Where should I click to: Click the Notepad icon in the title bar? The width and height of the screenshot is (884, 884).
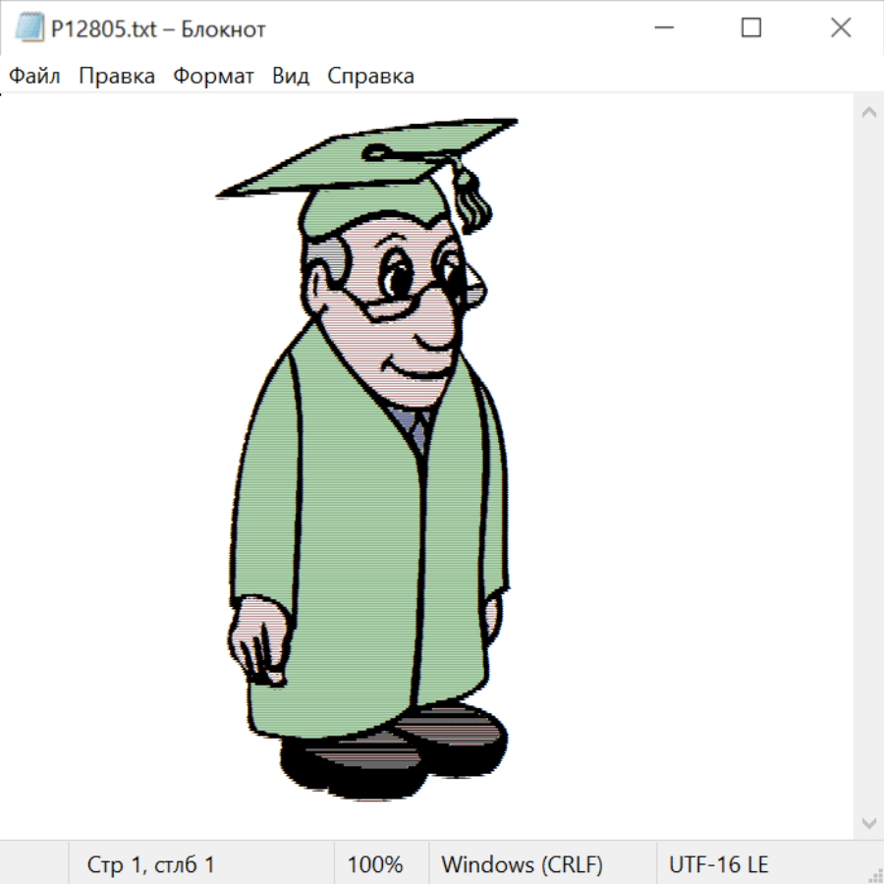(x=28, y=28)
